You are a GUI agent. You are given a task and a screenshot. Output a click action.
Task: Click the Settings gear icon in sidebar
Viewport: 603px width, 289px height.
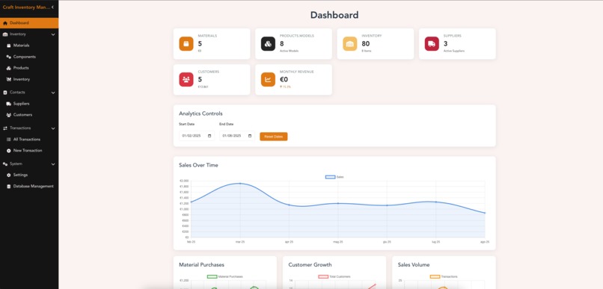9,175
